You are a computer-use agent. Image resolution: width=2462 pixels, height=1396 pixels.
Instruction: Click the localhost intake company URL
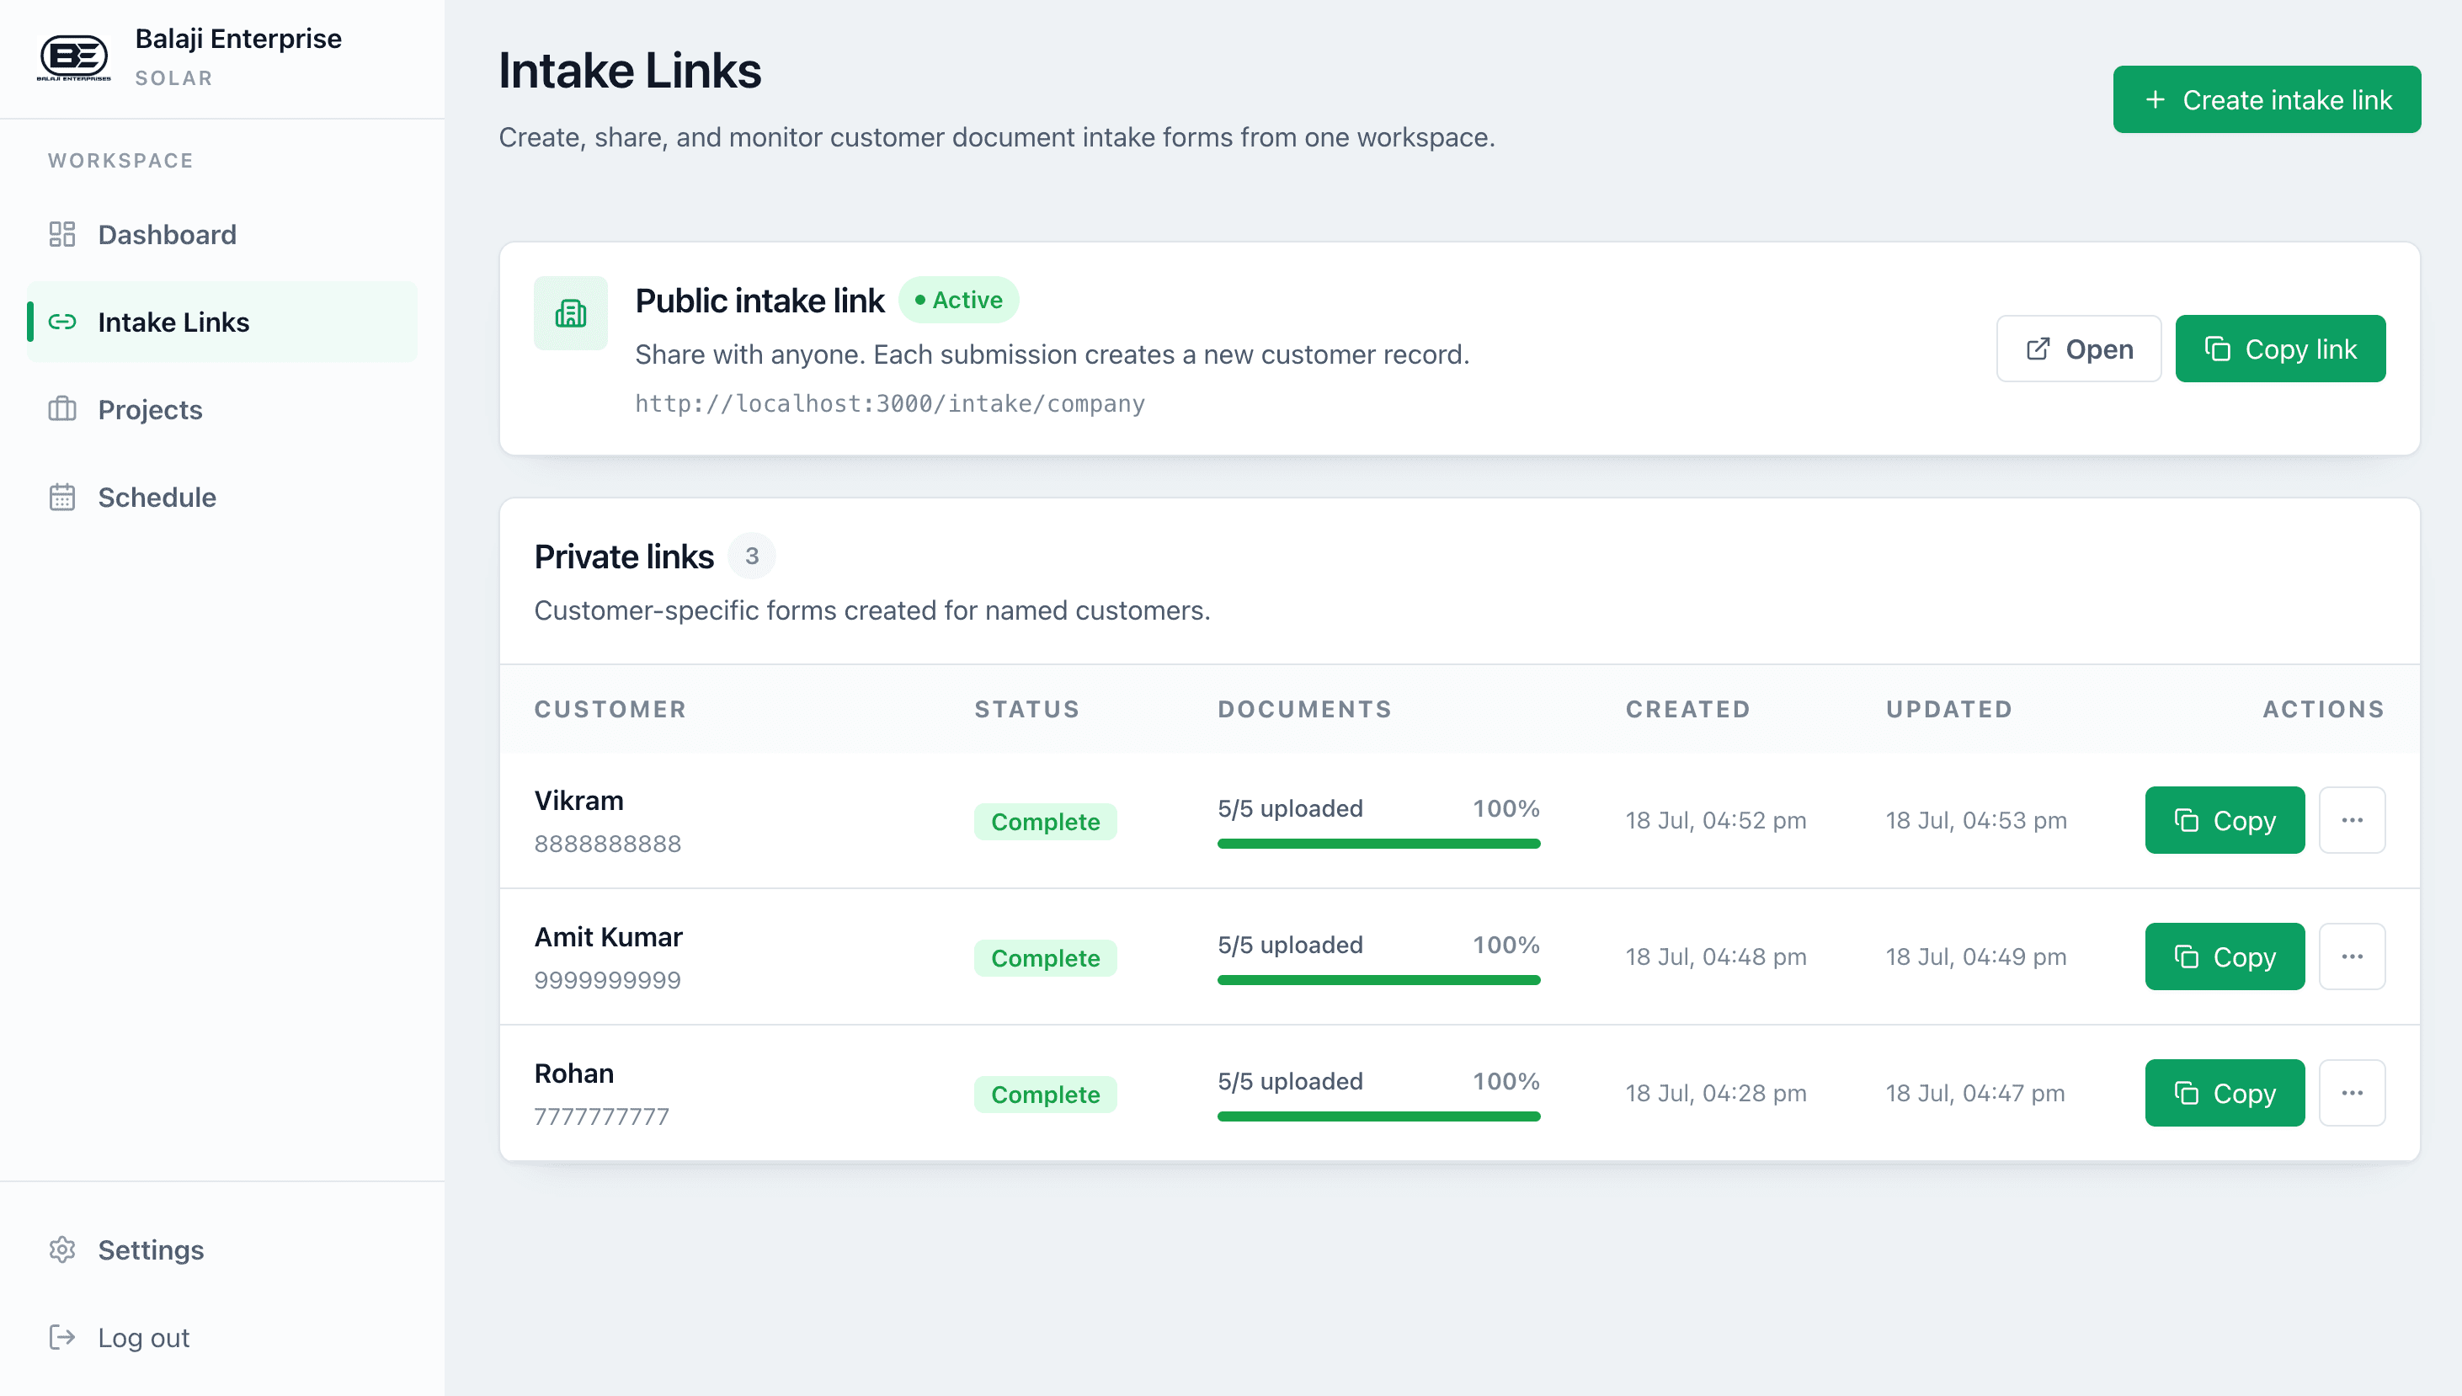pyautogui.click(x=890, y=403)
